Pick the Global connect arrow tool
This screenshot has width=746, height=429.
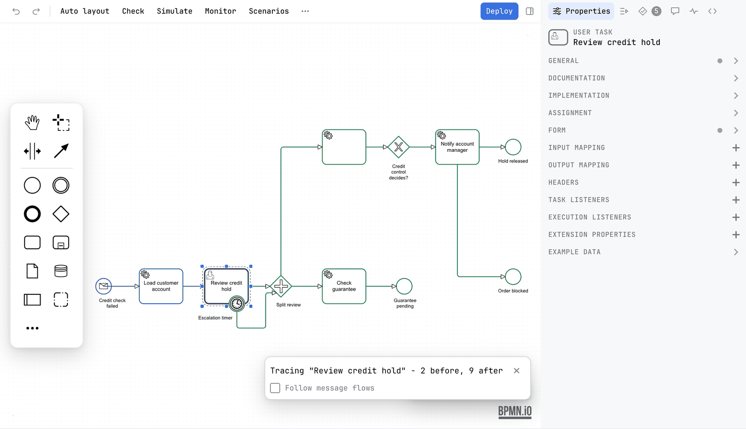tap(61, 151)
